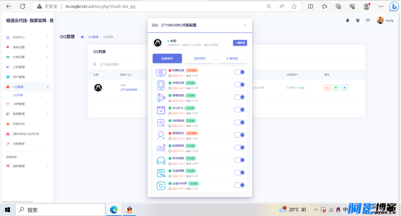401x216 pixels.
Task: Toggle off the 电脑在线 switch
Action: (239, 72)
